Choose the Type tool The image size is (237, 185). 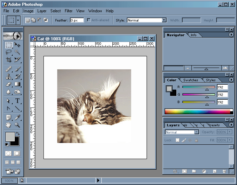(17, 101)
